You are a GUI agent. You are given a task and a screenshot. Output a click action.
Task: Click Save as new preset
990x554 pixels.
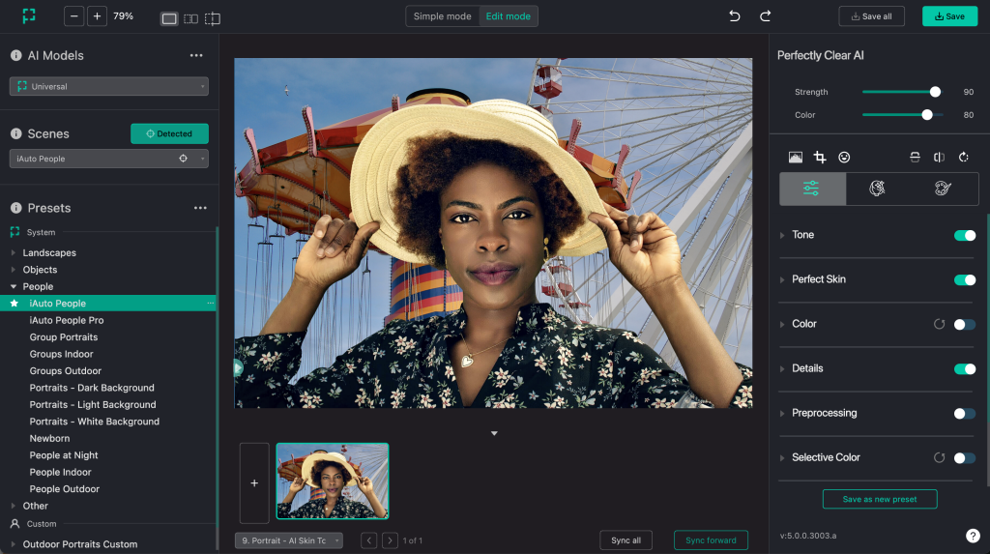(x=879, y=499)
